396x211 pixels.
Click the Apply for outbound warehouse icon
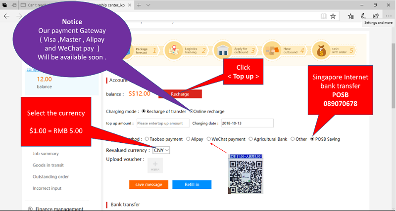(222, 50)
